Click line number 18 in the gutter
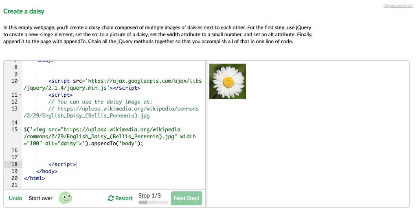 [x=14, y=164]
